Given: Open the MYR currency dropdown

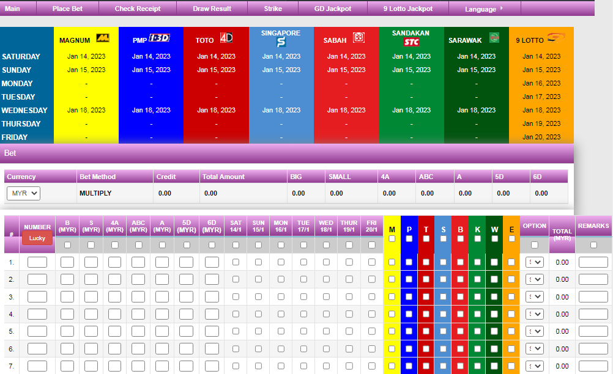Looking at the screenshot, I should click(x=23, y=193).
